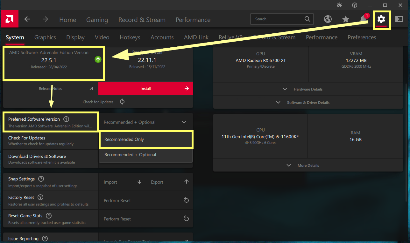This screenshot has width=410, height=243.
Task: Open Performance in top navigation
Action: (193, 20)
